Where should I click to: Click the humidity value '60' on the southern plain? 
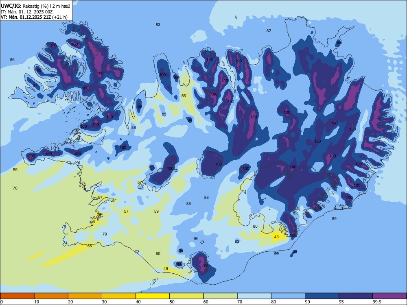[158, 253]
